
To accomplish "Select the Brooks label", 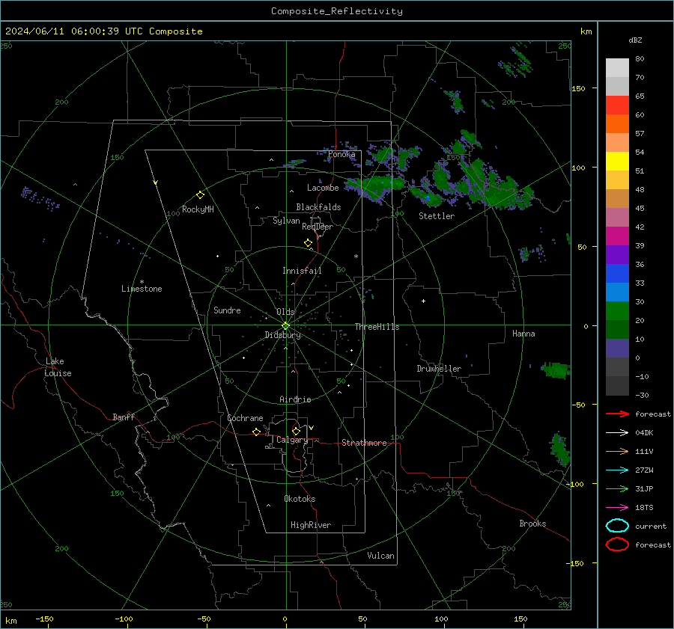I will click(532, 524).
